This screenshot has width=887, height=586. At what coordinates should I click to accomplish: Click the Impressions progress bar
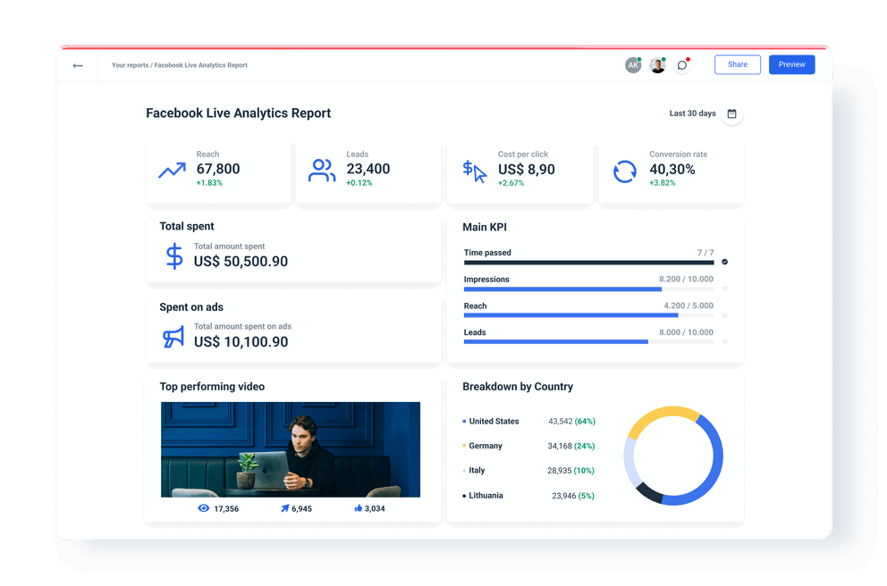[x=588, y=289]
